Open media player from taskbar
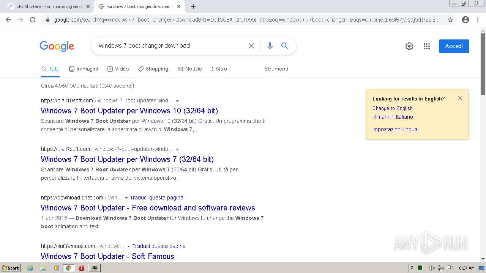The image size is (486, 273). pyautogui.click(x=56, y=268)
